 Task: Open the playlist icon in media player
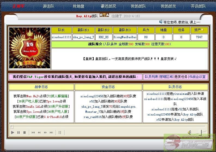[x=60, y=133]
